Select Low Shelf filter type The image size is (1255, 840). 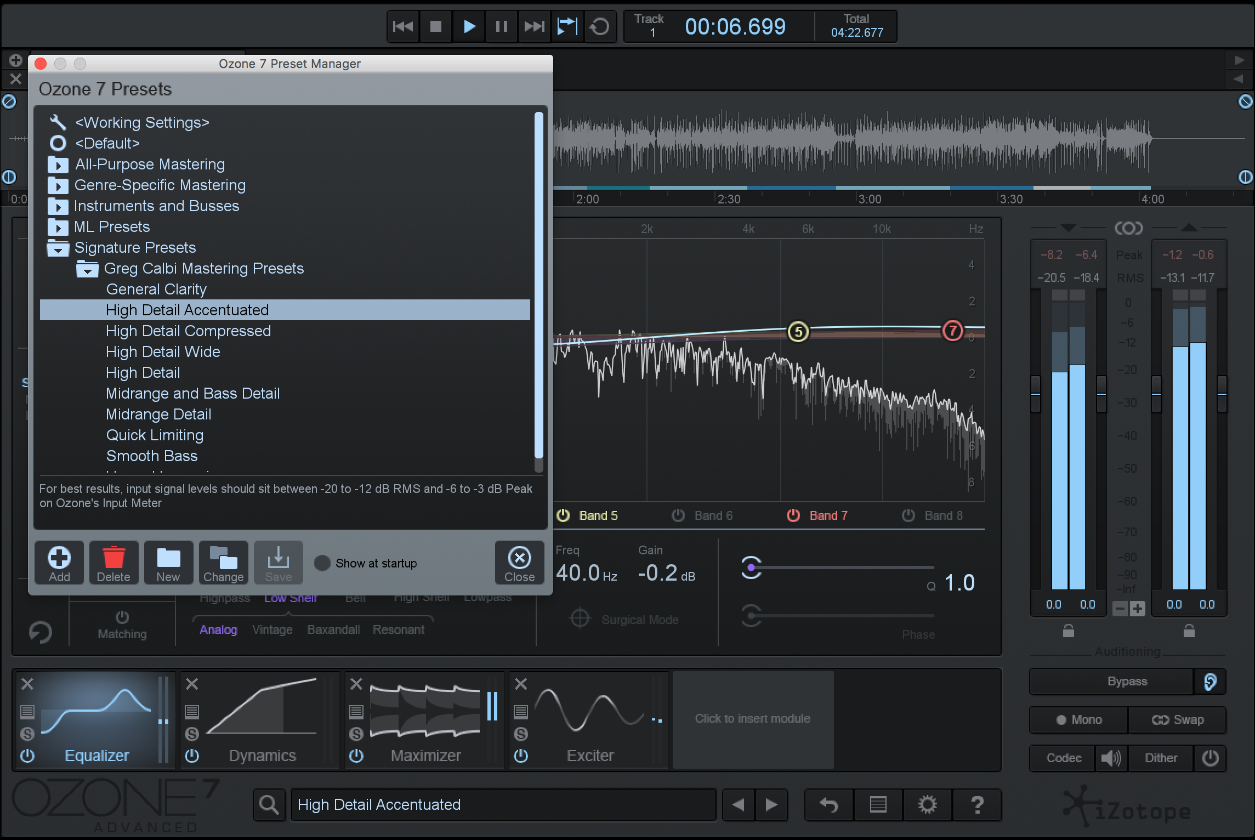click(291, 598)
